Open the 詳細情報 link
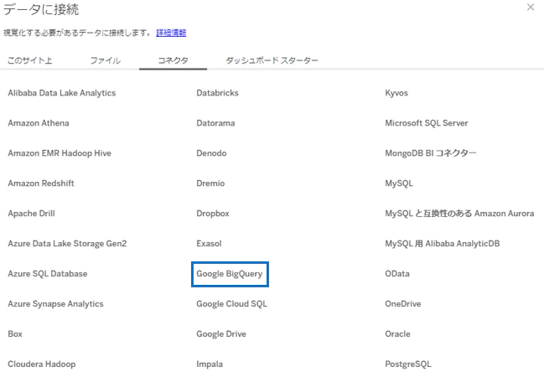544x377 pixels. pos(171,33)
